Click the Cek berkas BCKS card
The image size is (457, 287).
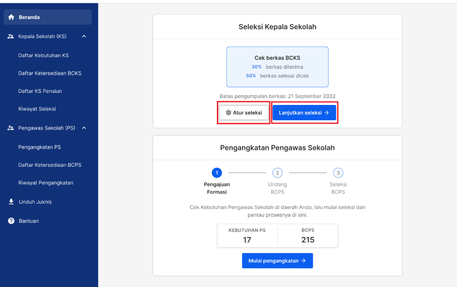(277, 67)
